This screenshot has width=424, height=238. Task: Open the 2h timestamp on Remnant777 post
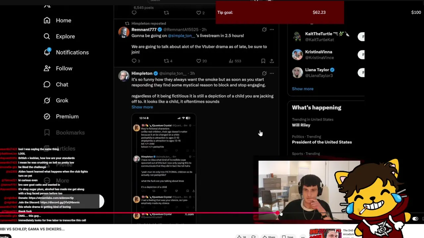tap(204, 29)
